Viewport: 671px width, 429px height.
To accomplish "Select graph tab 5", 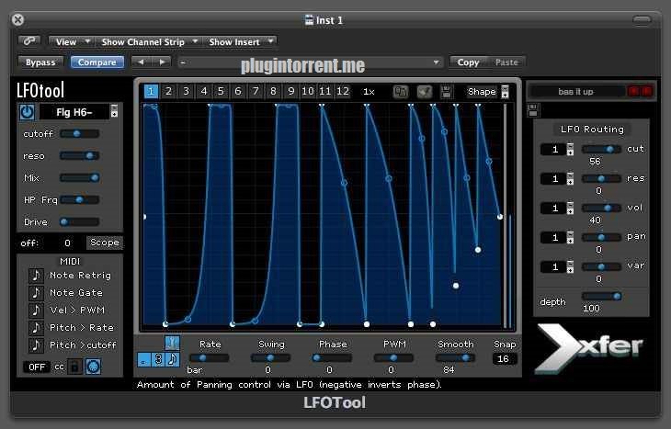I will click(221, 91).
